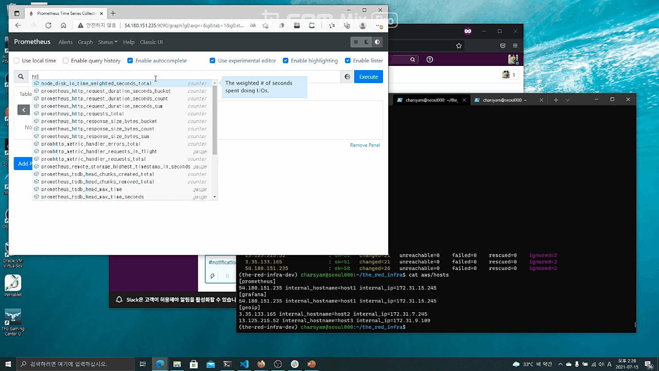Viewport: 659px width, 371px height.
Task: Select prometheus_http_requests_total suggestion
Action: [123, 114]
